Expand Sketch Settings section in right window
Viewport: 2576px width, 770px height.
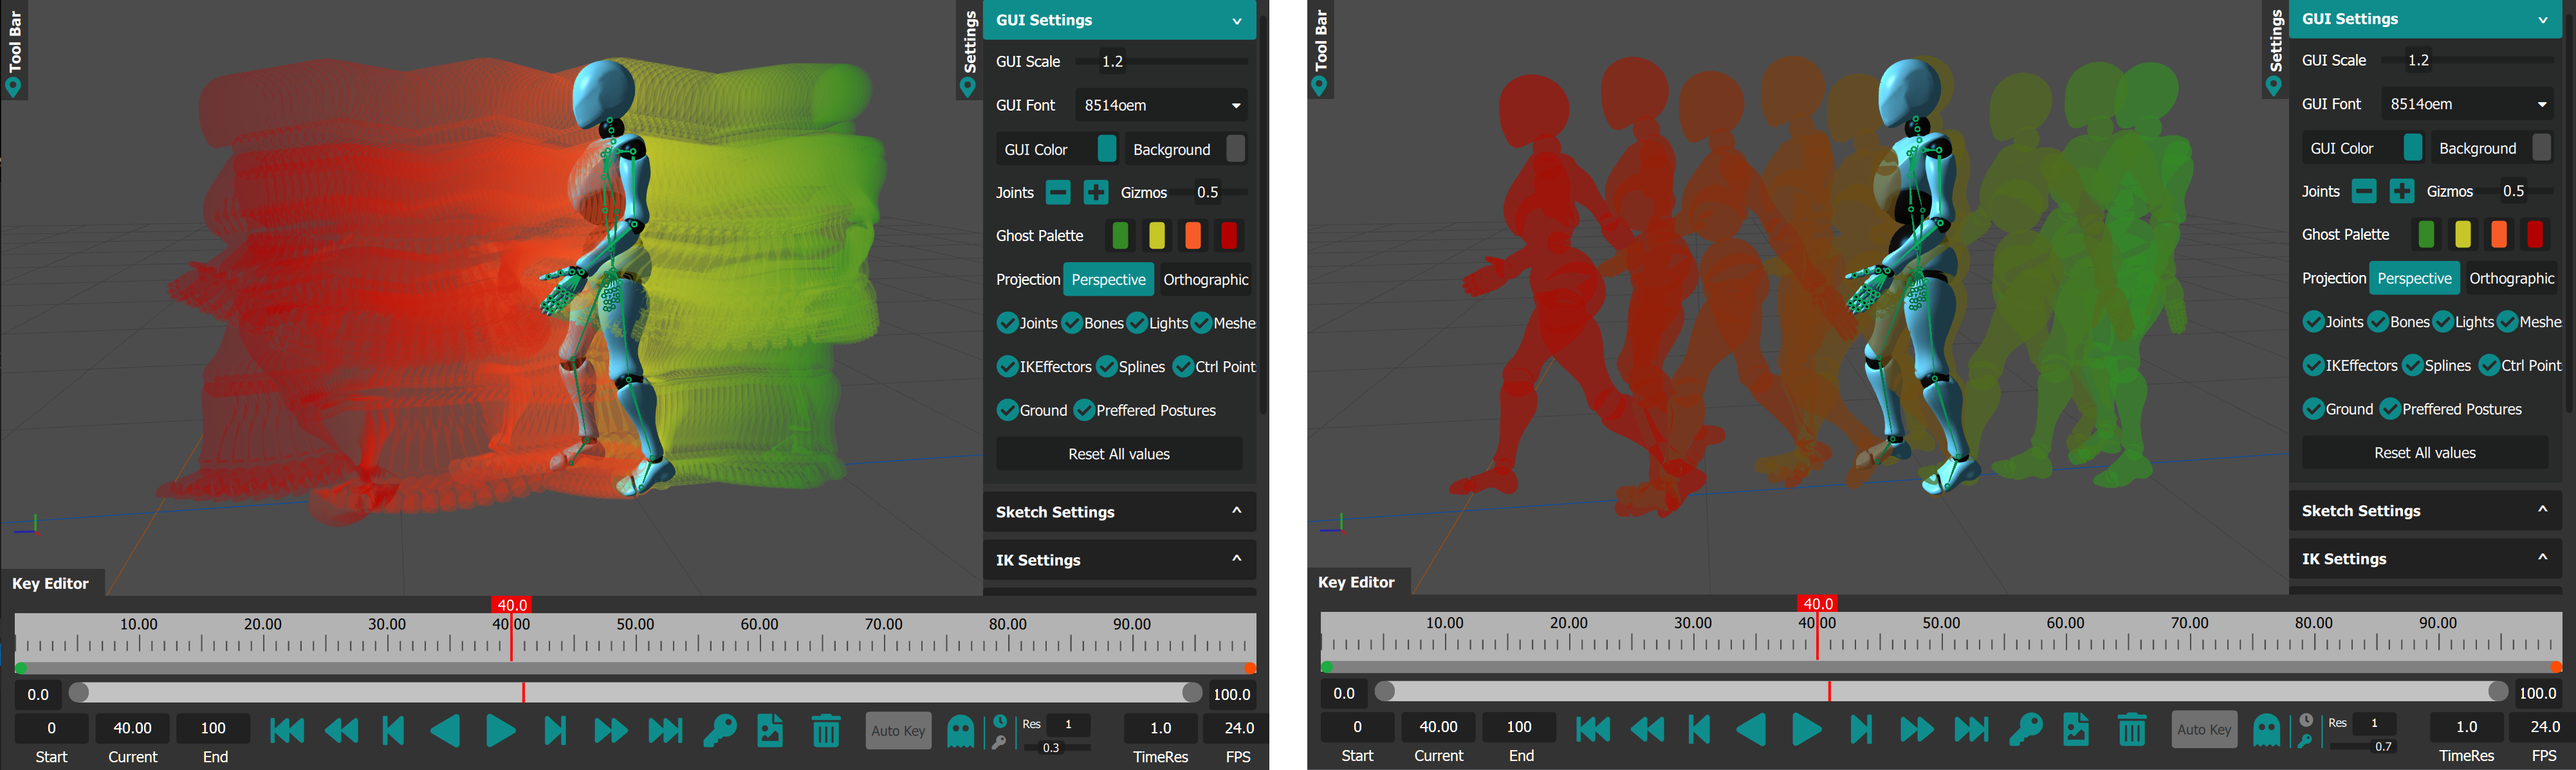point(2425,510)
